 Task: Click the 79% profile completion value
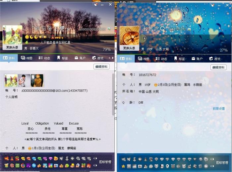click(107, 49)
